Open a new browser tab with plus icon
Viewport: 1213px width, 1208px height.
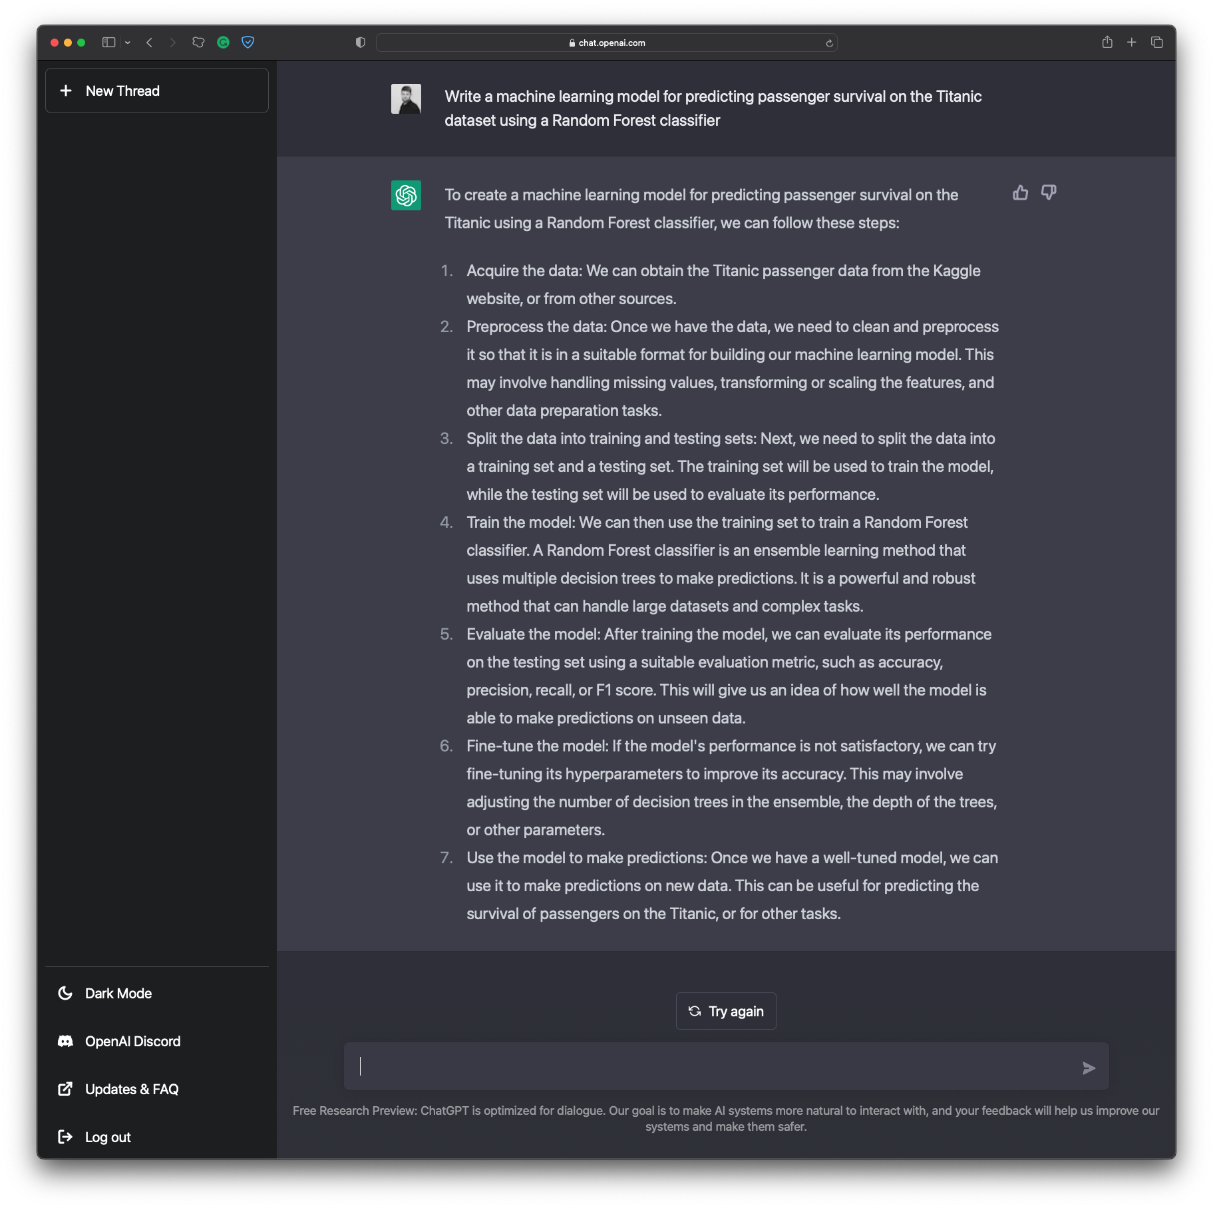1131,43
